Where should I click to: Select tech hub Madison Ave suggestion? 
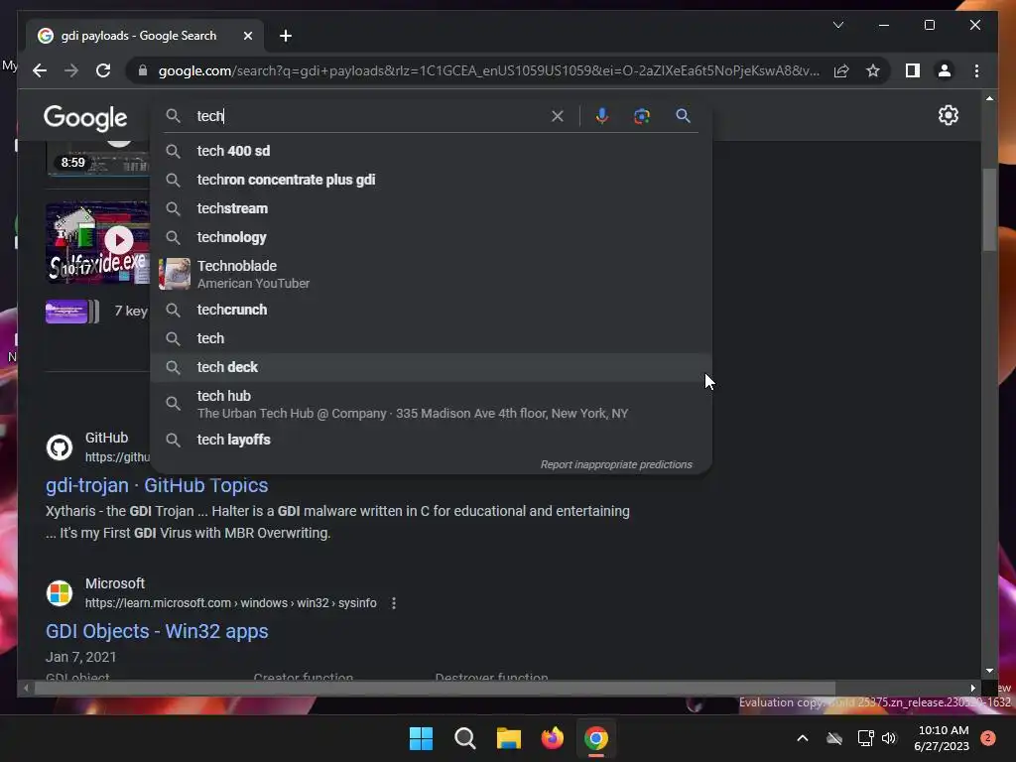(x=431, y=404)
